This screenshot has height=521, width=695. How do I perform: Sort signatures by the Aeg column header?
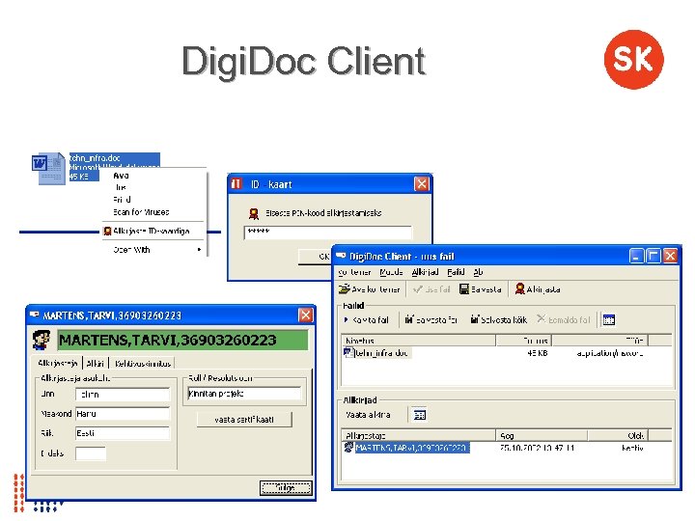[542, 435]
